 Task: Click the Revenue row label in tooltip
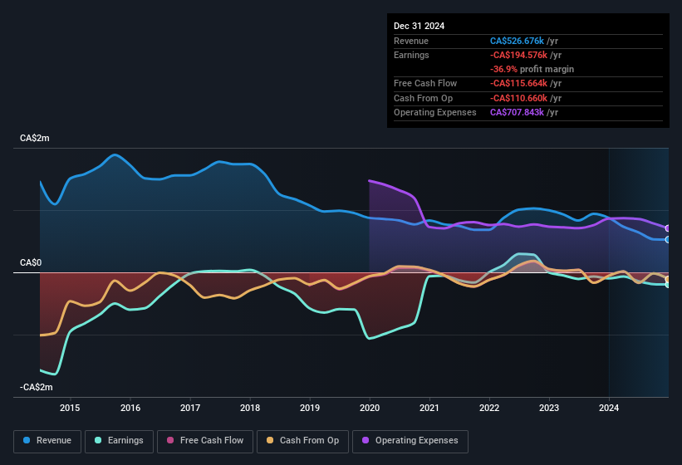[411, 41]
